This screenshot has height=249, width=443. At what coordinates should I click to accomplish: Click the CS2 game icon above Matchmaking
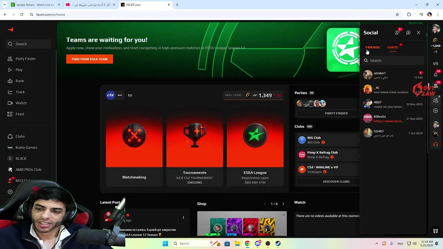(x=110, y=95)
